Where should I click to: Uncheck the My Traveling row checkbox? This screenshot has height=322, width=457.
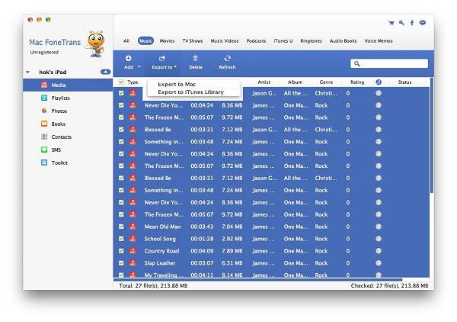[x=121, y=275]
